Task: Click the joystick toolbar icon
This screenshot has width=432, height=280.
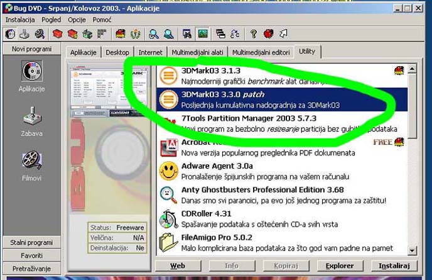Action: click(x=24, y=34)
